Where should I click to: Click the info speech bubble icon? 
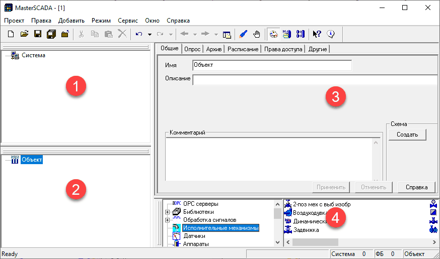[331, 34]
